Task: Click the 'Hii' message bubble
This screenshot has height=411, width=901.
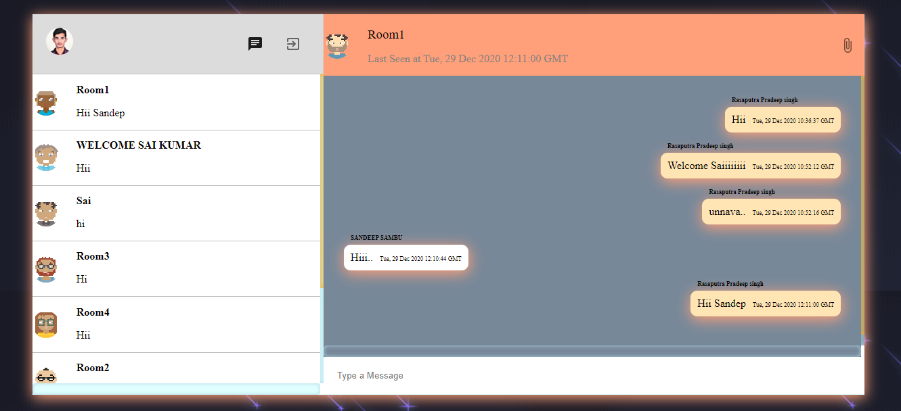Action: click(783, 120)
